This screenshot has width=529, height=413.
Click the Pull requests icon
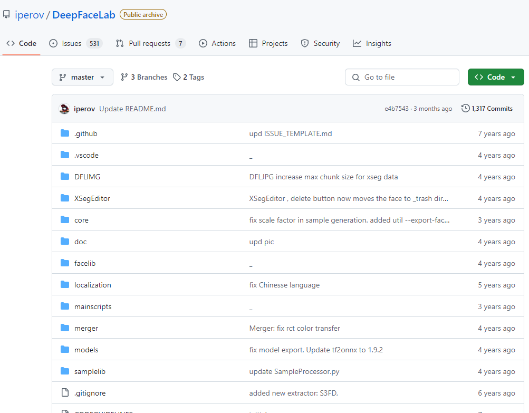tap(120, 43)
